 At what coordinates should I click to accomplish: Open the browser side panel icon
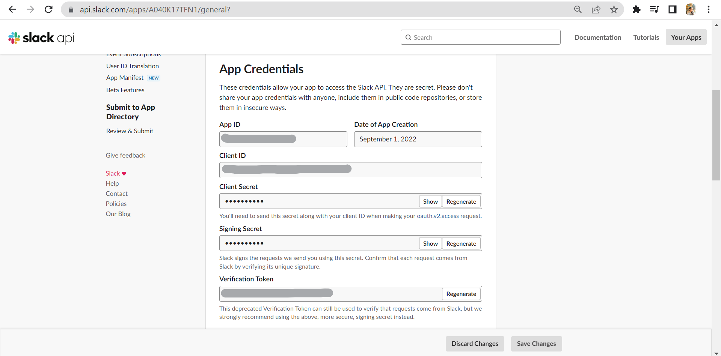click(x=672, y=9)
